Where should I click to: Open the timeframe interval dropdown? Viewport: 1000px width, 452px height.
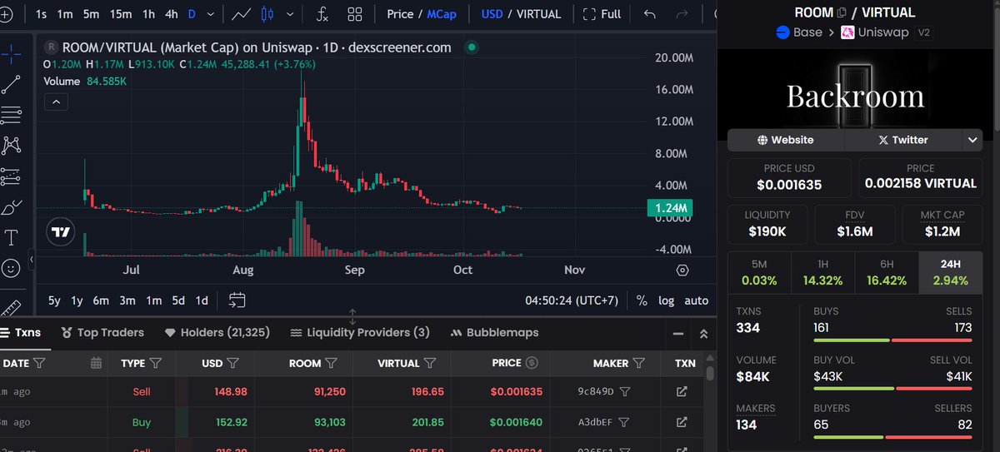(x=212, y=14)
